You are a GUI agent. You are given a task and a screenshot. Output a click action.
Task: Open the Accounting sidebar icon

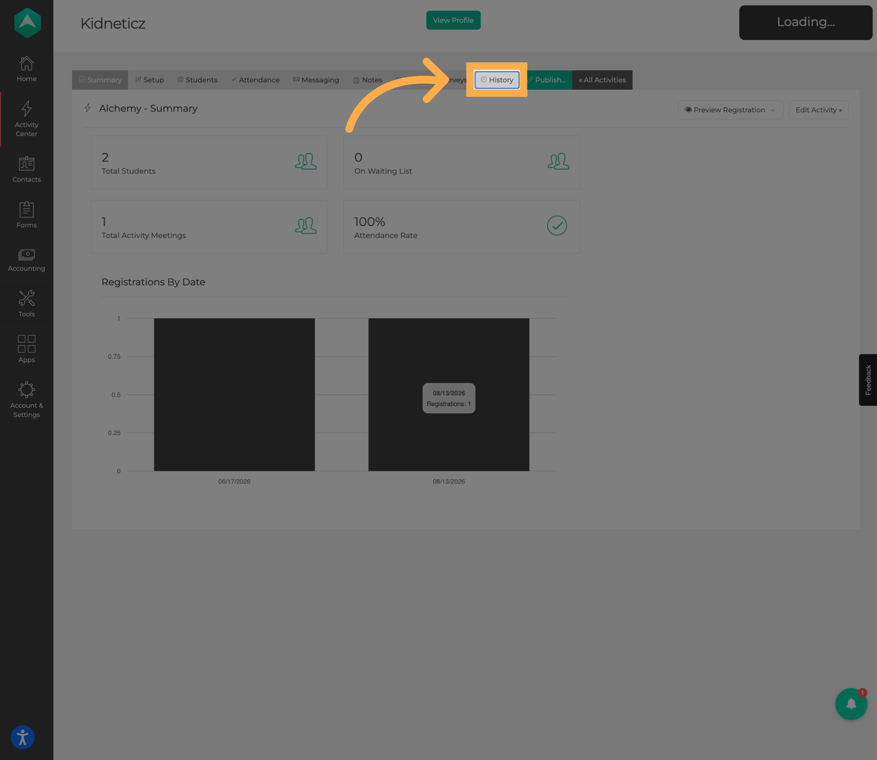point(26,254)
